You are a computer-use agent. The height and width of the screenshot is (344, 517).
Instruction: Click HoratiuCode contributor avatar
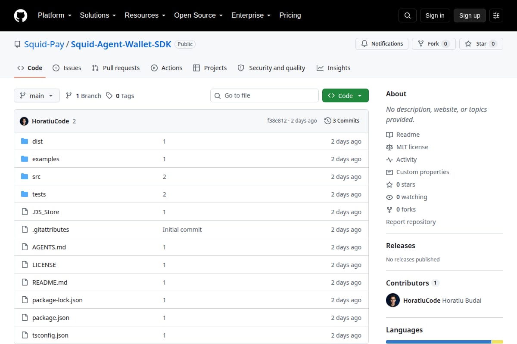(393, 301)
